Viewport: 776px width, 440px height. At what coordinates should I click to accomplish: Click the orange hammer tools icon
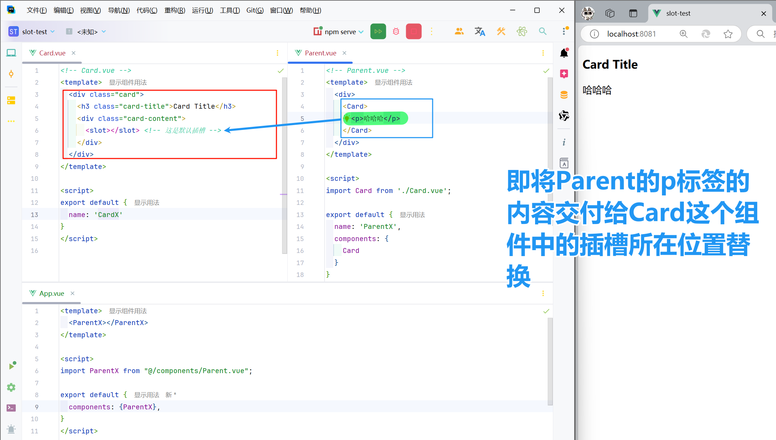[x=501, y=32]
